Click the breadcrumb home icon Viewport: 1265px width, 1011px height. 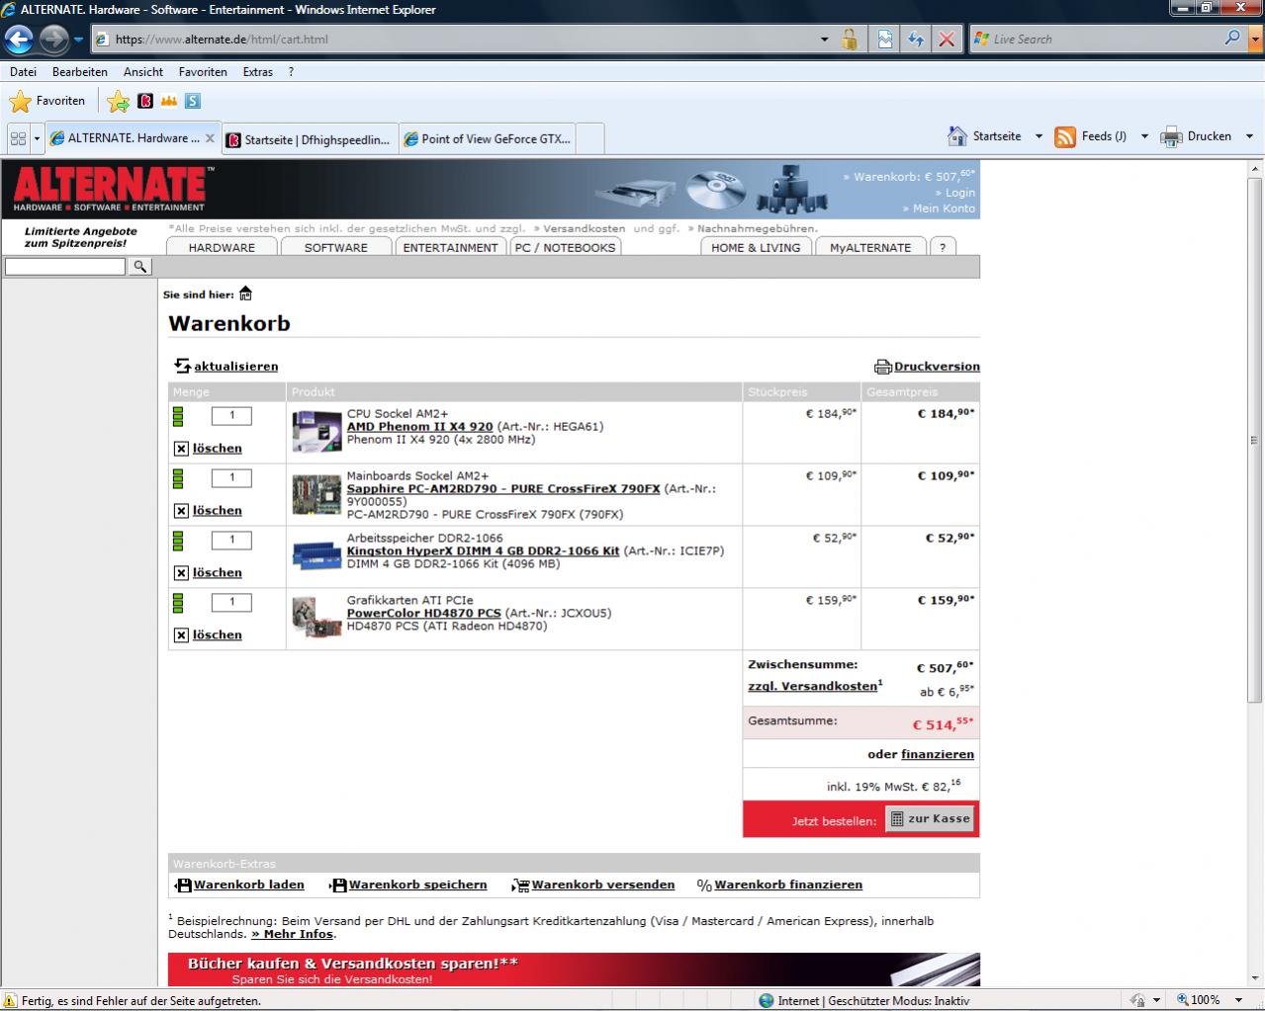[x=245, y=294]
